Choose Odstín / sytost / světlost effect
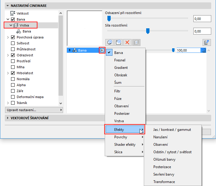216x186 pixels. [x=173, y=152]
